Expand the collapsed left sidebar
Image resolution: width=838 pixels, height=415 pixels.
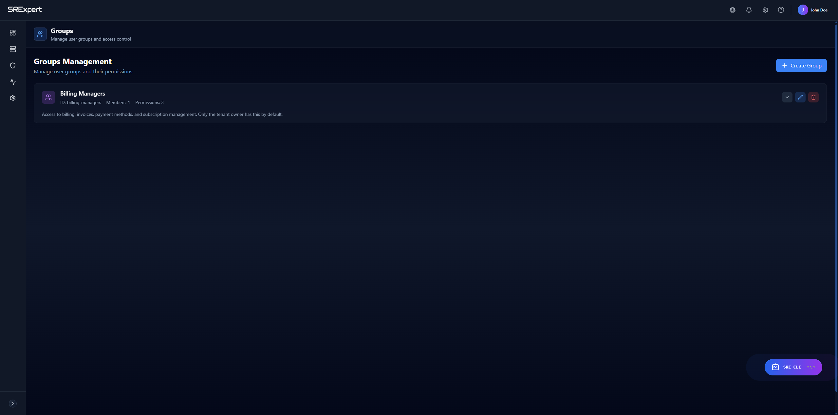coord(13,404)
